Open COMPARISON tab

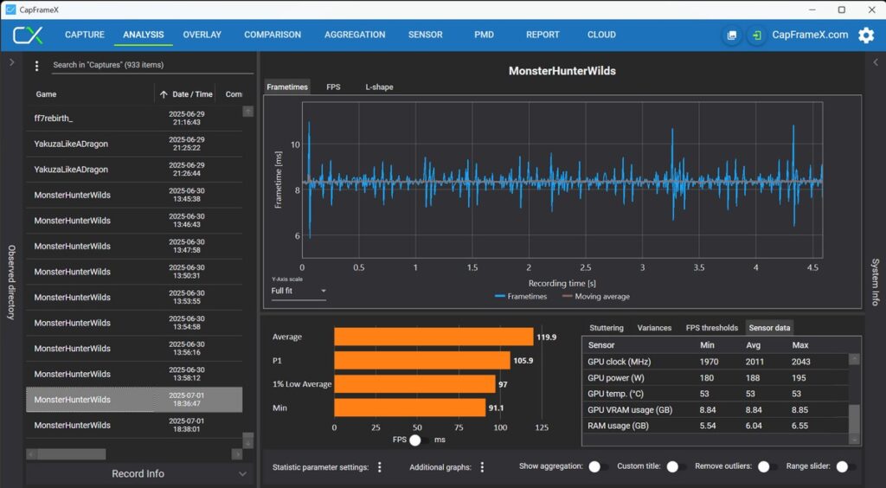coord(273,35)
